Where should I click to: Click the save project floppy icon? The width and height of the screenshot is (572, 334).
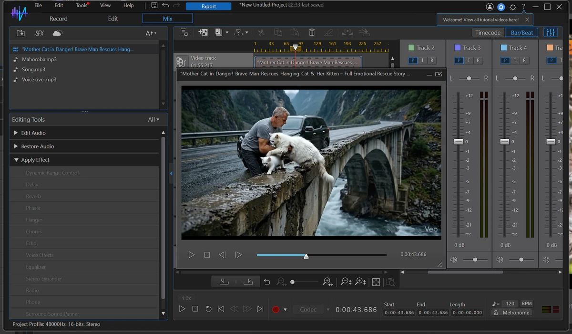point(154,6)
